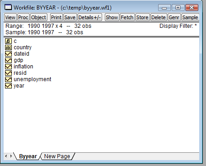
Task: Minimize the workfile window
Action: (165, 8)
